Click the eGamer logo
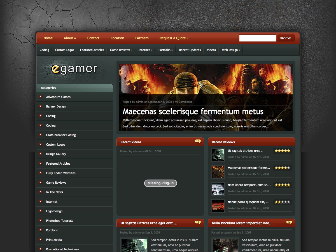336x252 pixels. (x=74, y=69)
